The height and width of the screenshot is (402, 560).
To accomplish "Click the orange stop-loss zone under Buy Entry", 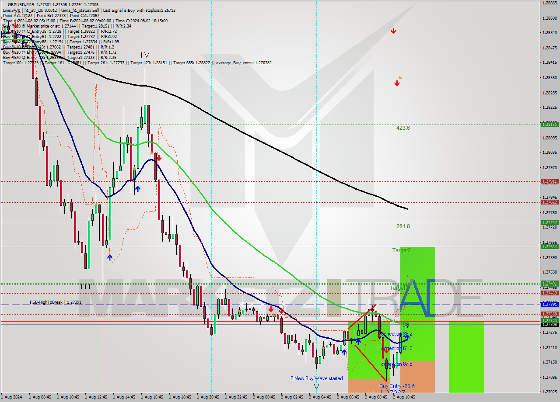I will pos(417,377).
